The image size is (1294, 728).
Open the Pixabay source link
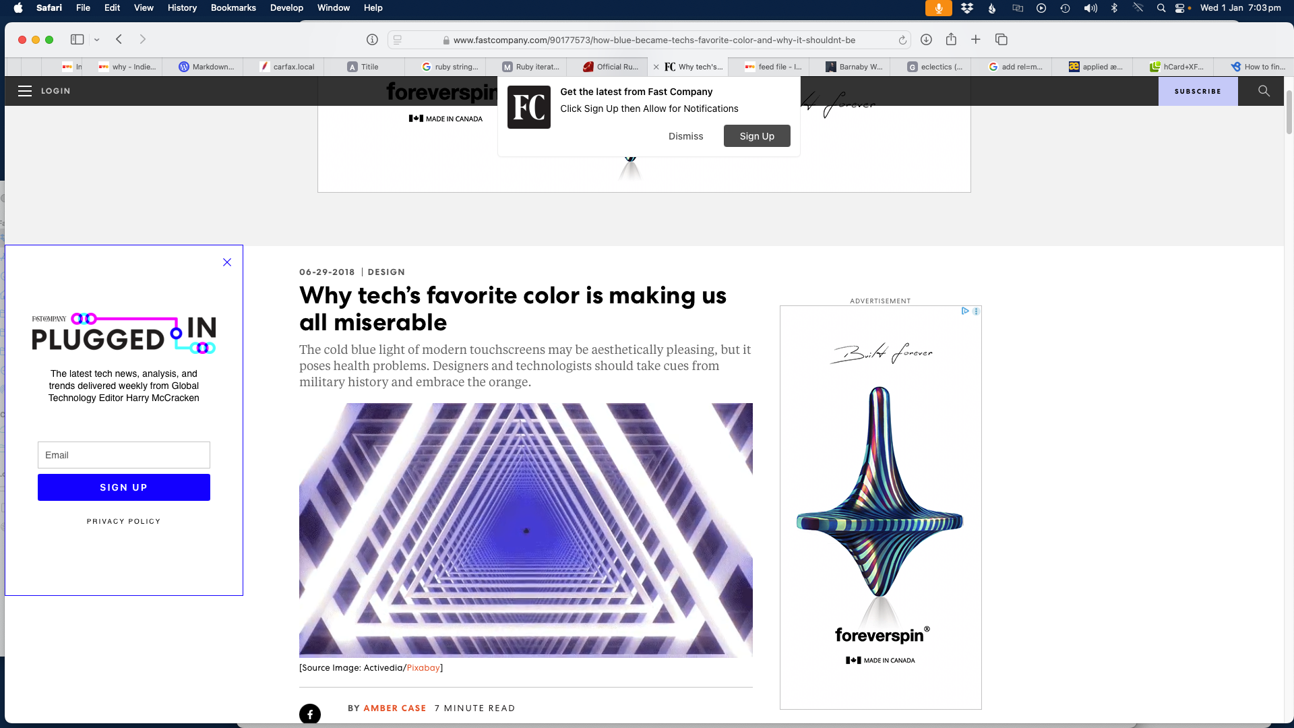[x=422, y=667]
